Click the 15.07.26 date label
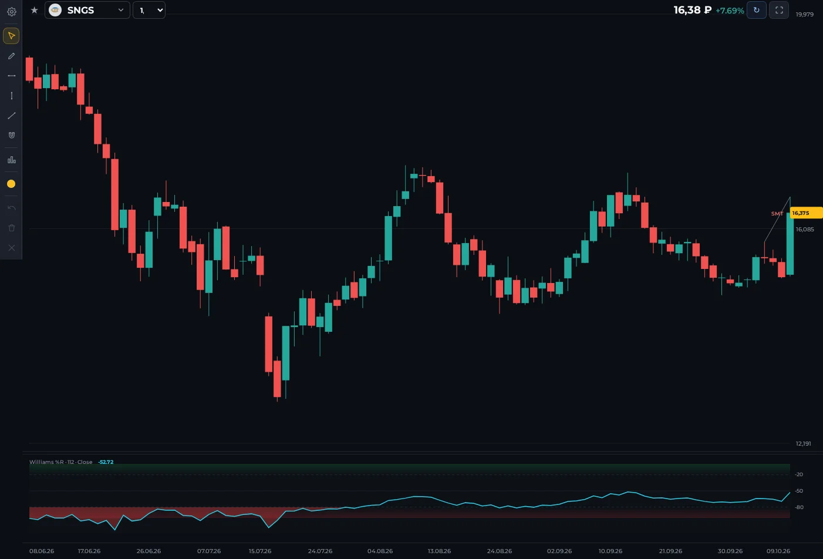The width and height of the screenshot is (823, 559). coord(260,551)
